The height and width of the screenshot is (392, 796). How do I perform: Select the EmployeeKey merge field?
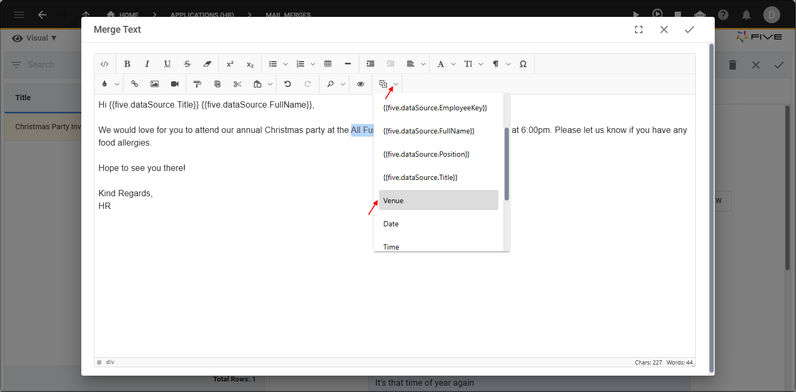(439, 108)
